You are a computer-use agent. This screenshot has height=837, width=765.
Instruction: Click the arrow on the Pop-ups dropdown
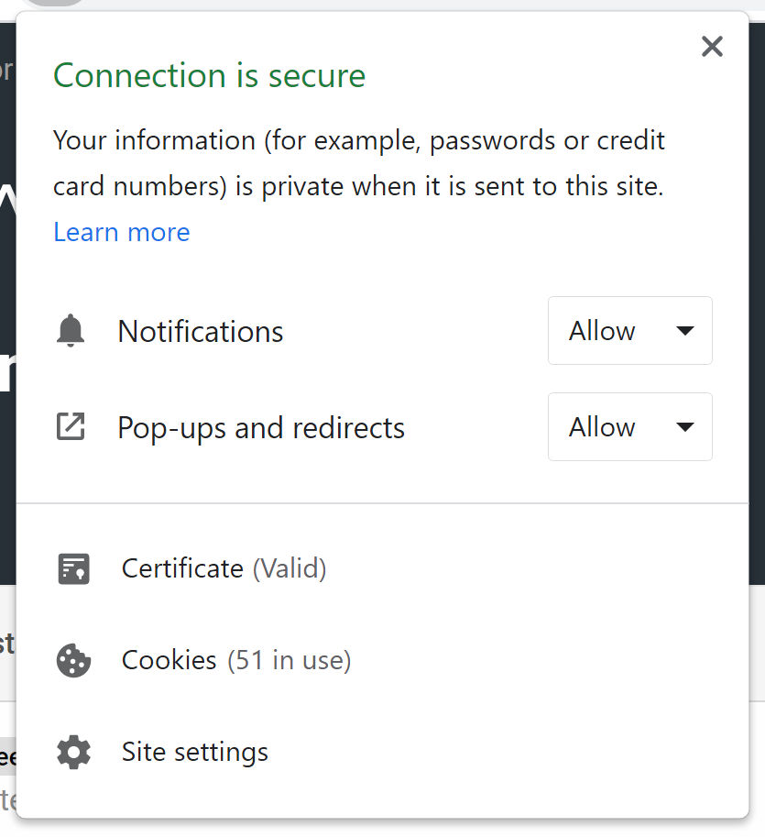click(685, 427)
